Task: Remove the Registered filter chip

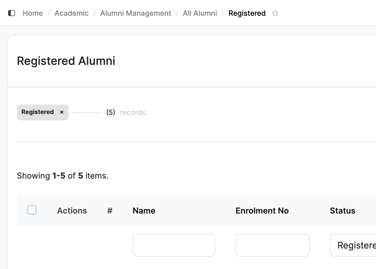Action: coord(62,112)
